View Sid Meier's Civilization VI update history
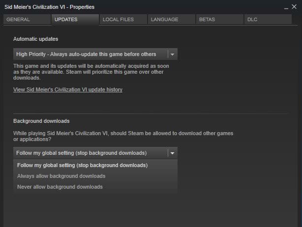This screenshot has height=227, width=302. [x=68, y=89]
